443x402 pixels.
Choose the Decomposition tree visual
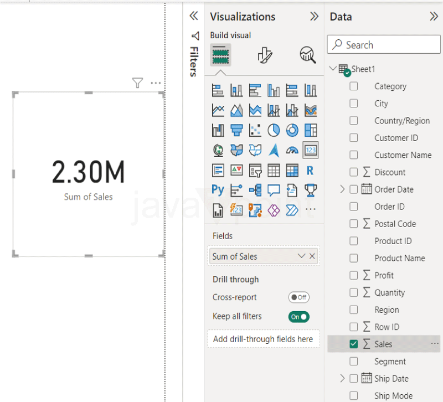[x=255, y=190]
